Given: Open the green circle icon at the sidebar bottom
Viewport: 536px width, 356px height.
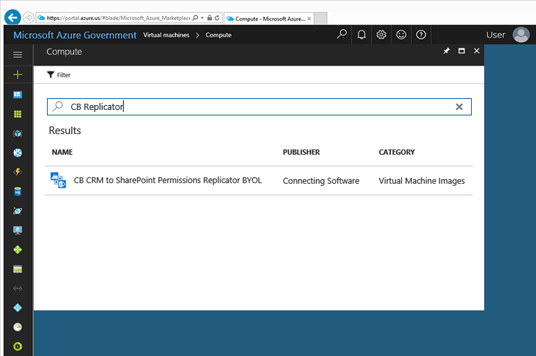Looking at the screenshot, I should [17, 346].
